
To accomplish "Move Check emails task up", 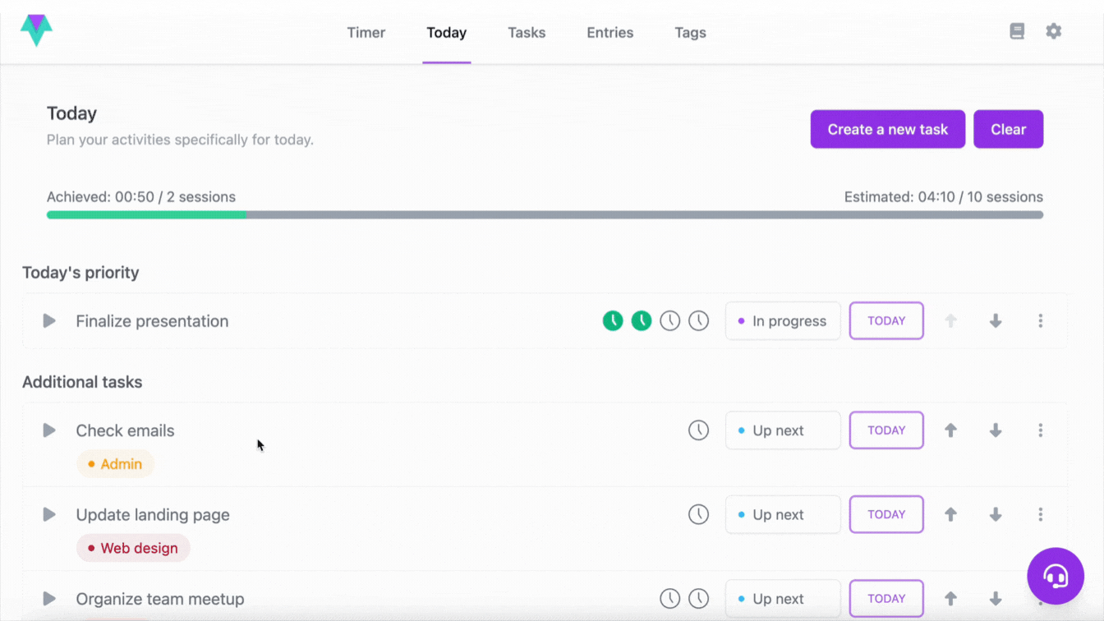I will [950, 430].
